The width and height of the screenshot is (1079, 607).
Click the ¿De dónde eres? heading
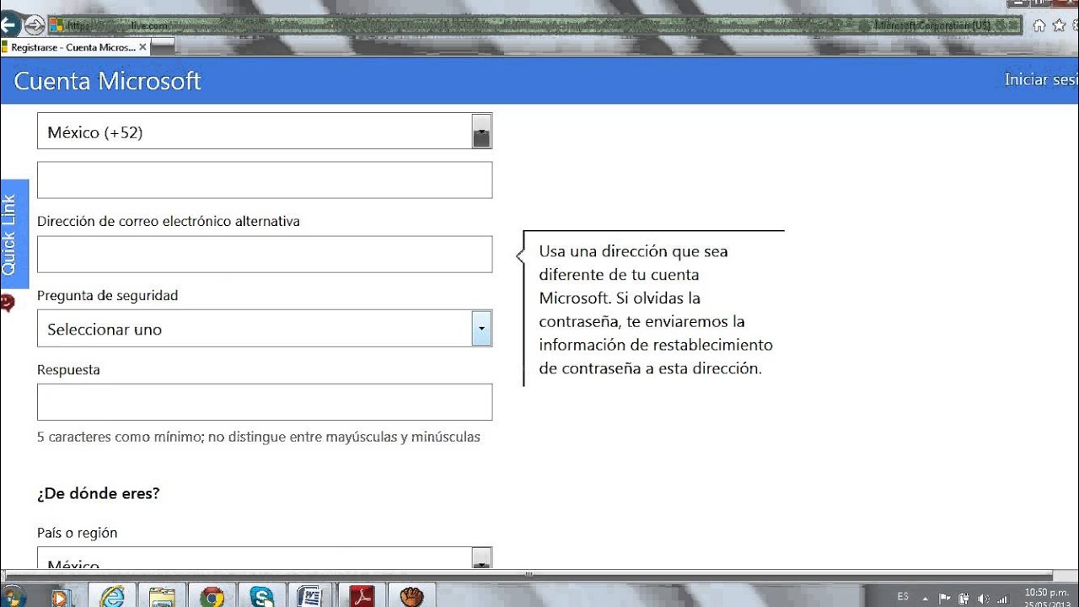(x=98, y=493)
